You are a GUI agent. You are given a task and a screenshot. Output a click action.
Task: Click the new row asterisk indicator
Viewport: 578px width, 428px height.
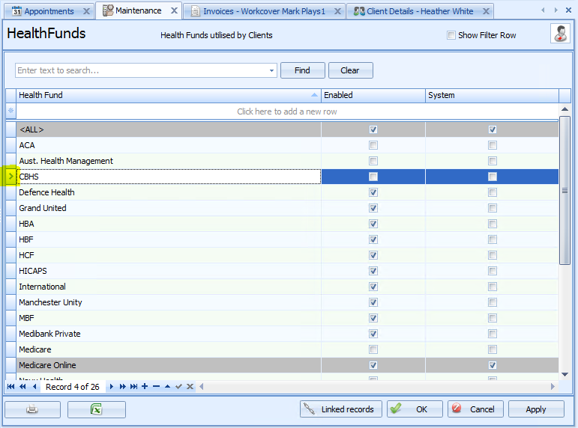coord(10,111)
